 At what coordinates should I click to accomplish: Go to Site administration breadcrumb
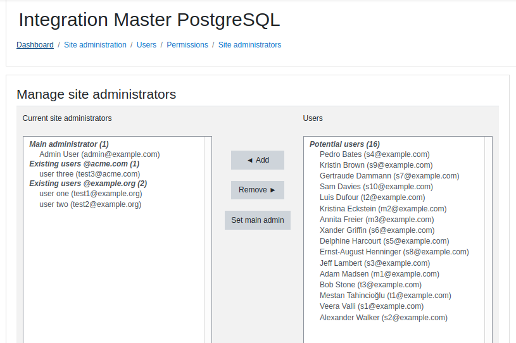point(95,45)
